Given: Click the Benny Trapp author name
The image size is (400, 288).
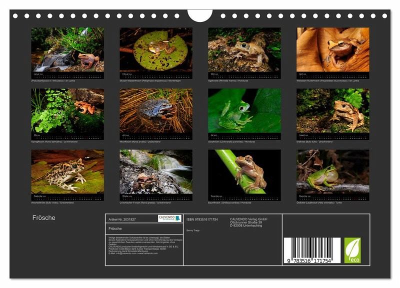Looking at the screenshot, I should pyautogui.click(x=193, y=231).
